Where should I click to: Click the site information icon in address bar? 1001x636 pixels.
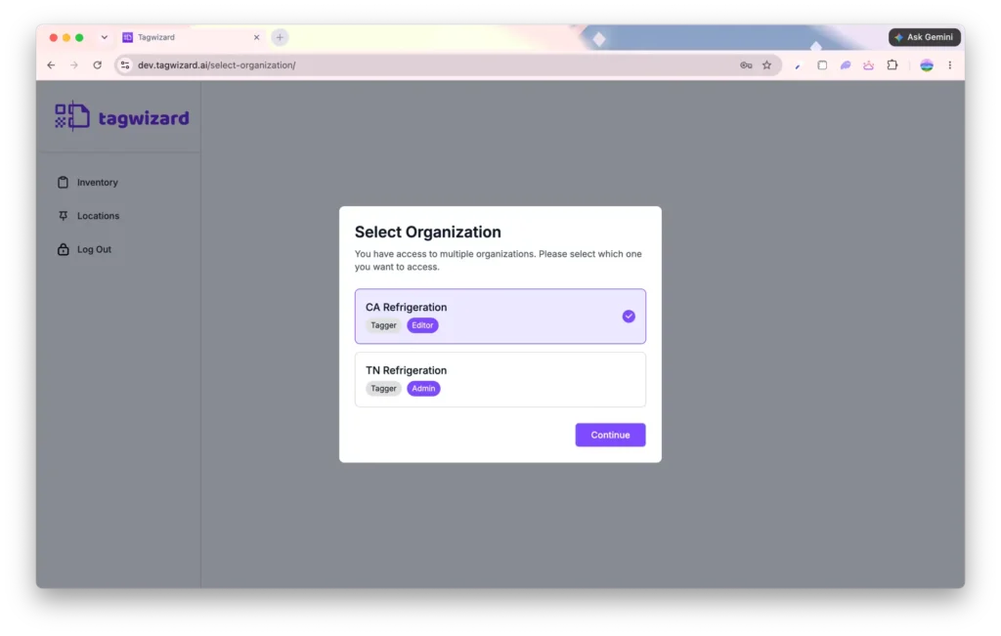125,65
